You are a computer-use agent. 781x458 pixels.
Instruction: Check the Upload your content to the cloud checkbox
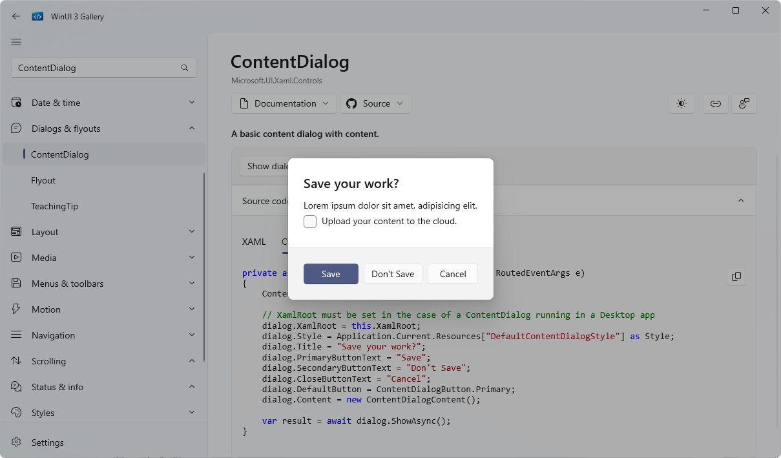310,222
